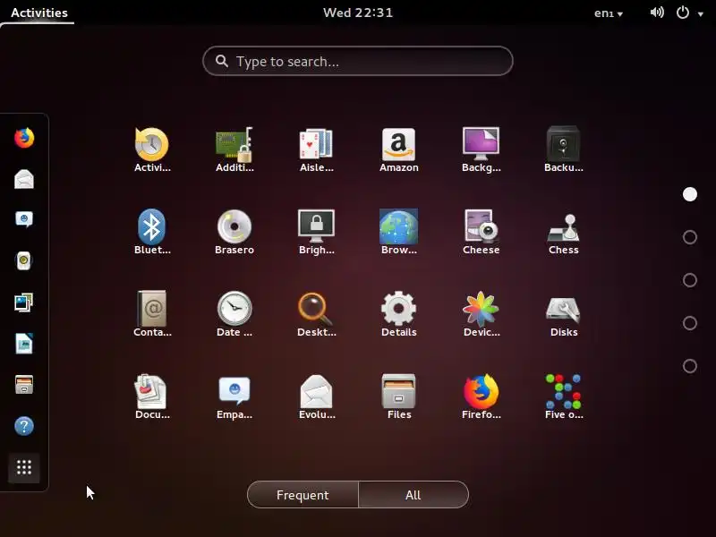Open the en1 keyboard layout dropdown

click(x=609, y=13)
